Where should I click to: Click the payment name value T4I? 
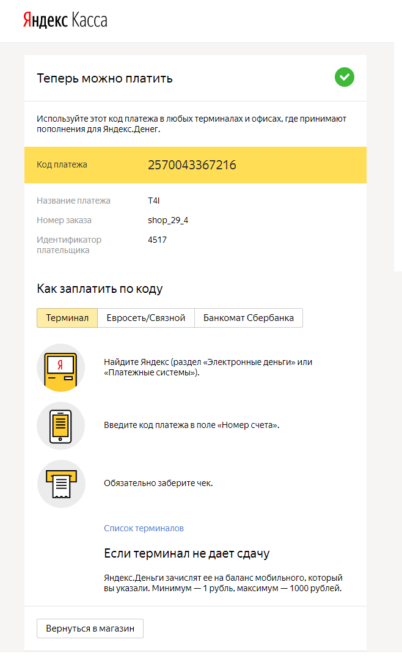tap(153, 201)
